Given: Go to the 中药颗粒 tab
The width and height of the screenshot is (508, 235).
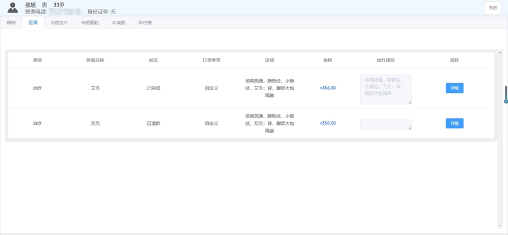Looking at the screenshot, I should click(90, 23).
